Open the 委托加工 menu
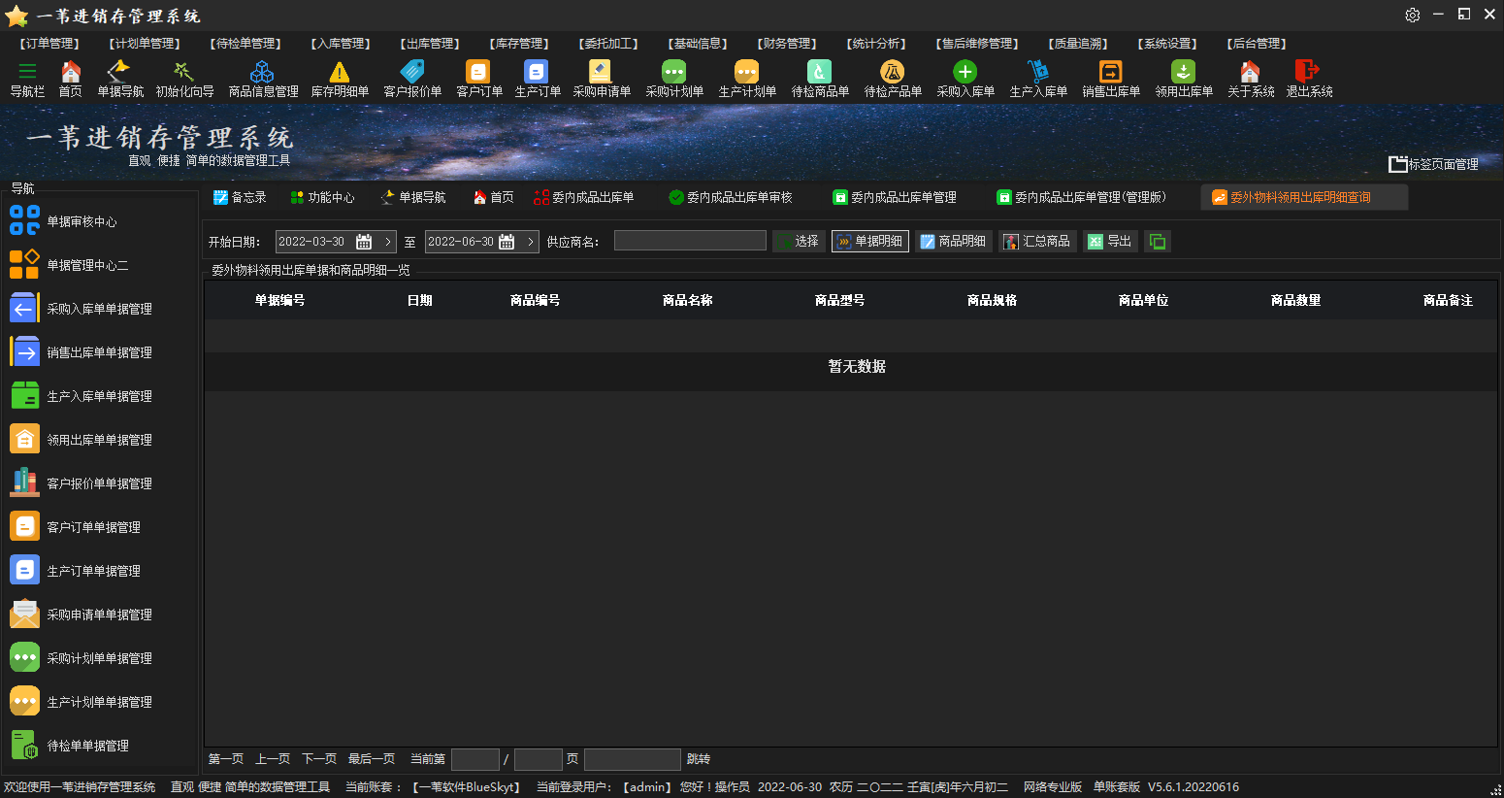 [x=608, y=44]
